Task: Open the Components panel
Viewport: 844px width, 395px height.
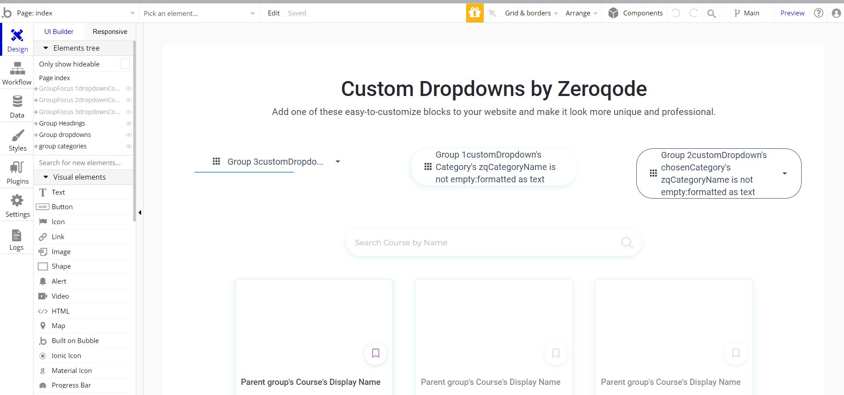Action: (635, 13)
